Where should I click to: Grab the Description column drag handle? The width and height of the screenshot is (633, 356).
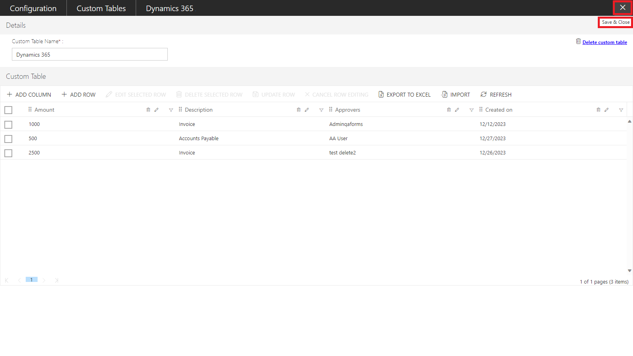point(180,109)
